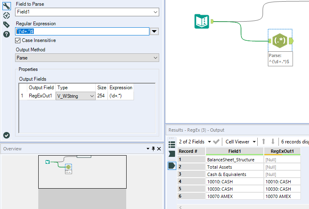Select the 10010: CASH Field1 cell
The width and height of the screenshot is (309, 209).
pos(234,182)
